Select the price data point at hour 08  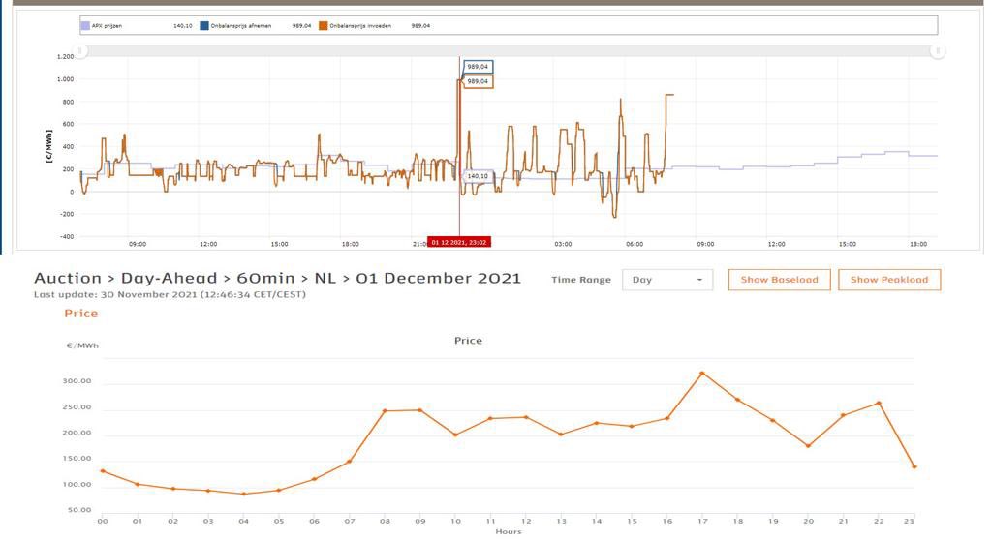tap(385, 411)
